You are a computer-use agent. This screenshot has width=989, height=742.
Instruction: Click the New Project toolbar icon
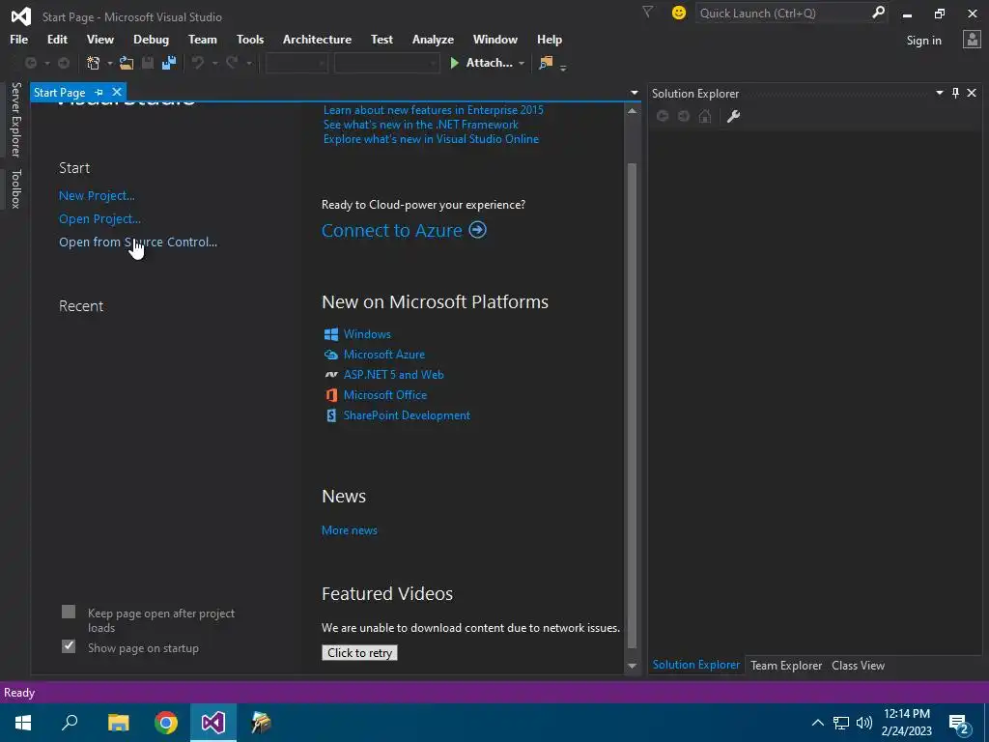point(94,63)
